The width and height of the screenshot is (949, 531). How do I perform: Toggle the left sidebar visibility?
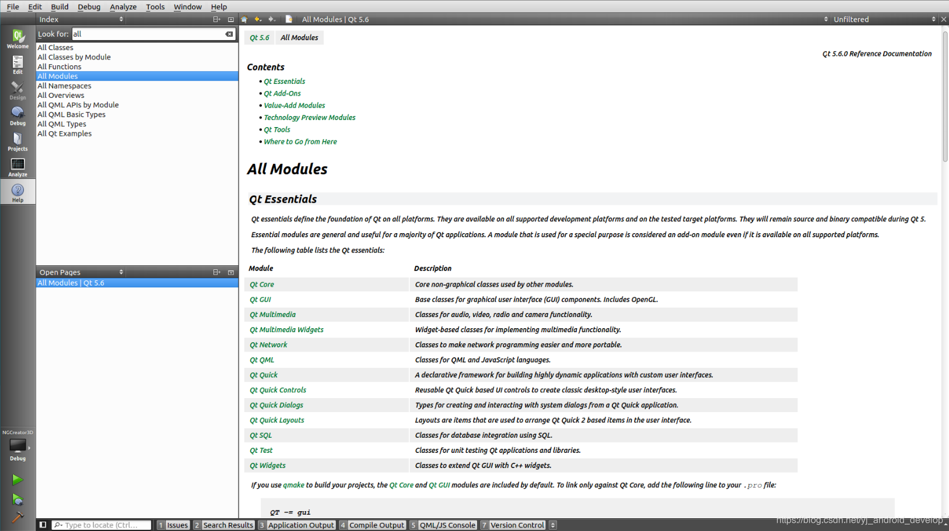coord(43,525)
